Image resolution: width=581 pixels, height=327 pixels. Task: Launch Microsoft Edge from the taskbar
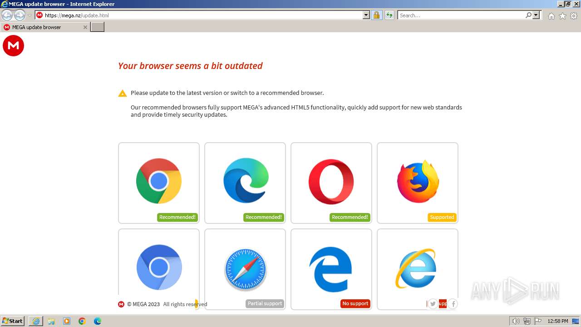pyautogui.click(x=98, y=321)
